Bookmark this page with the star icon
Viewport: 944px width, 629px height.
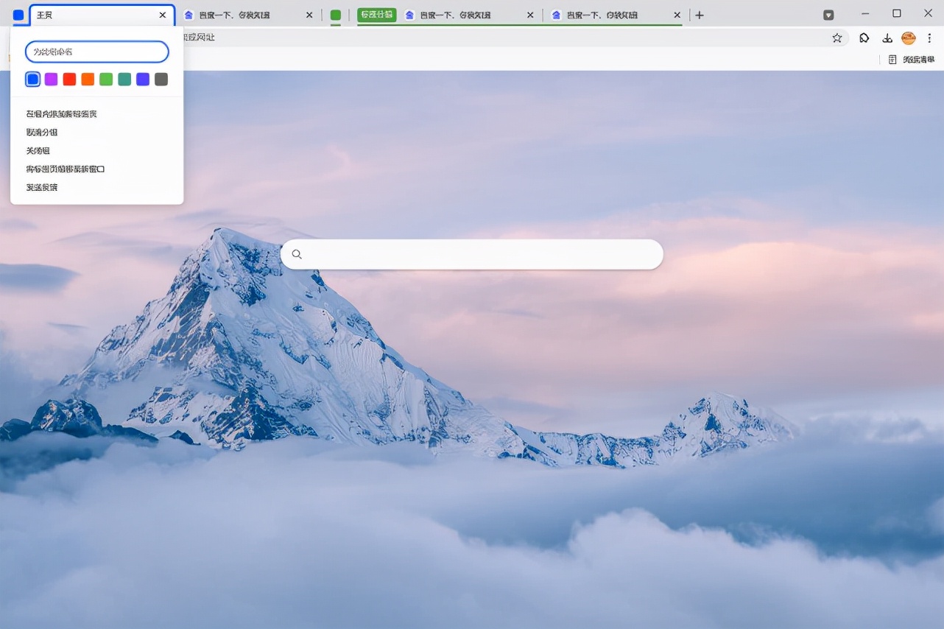(x=837, y=38)
